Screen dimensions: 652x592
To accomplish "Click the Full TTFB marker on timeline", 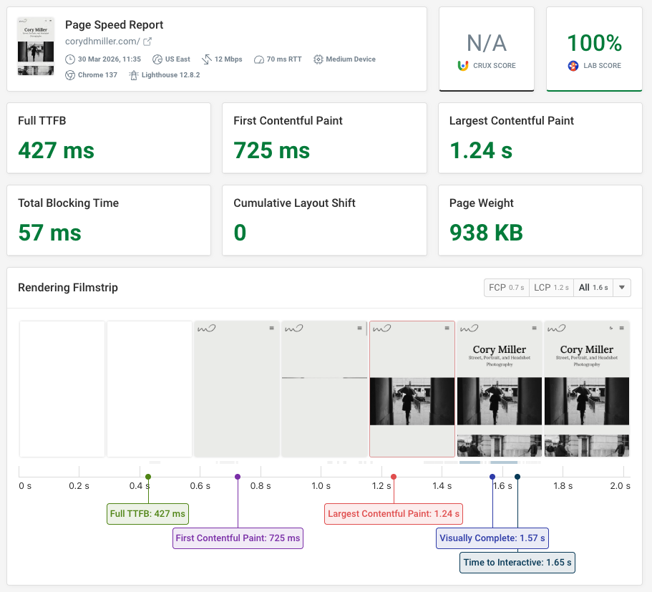I will 147,476.
